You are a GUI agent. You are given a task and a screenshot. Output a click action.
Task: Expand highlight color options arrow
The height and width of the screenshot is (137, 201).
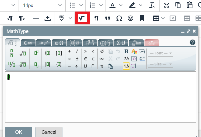[141, 5]
